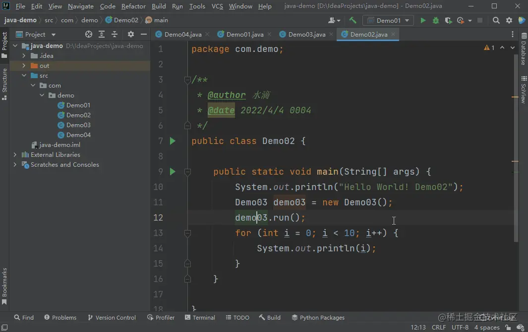Change CRLF line separator setting
Screen dimensions: 528x332
tap(439, 327)
